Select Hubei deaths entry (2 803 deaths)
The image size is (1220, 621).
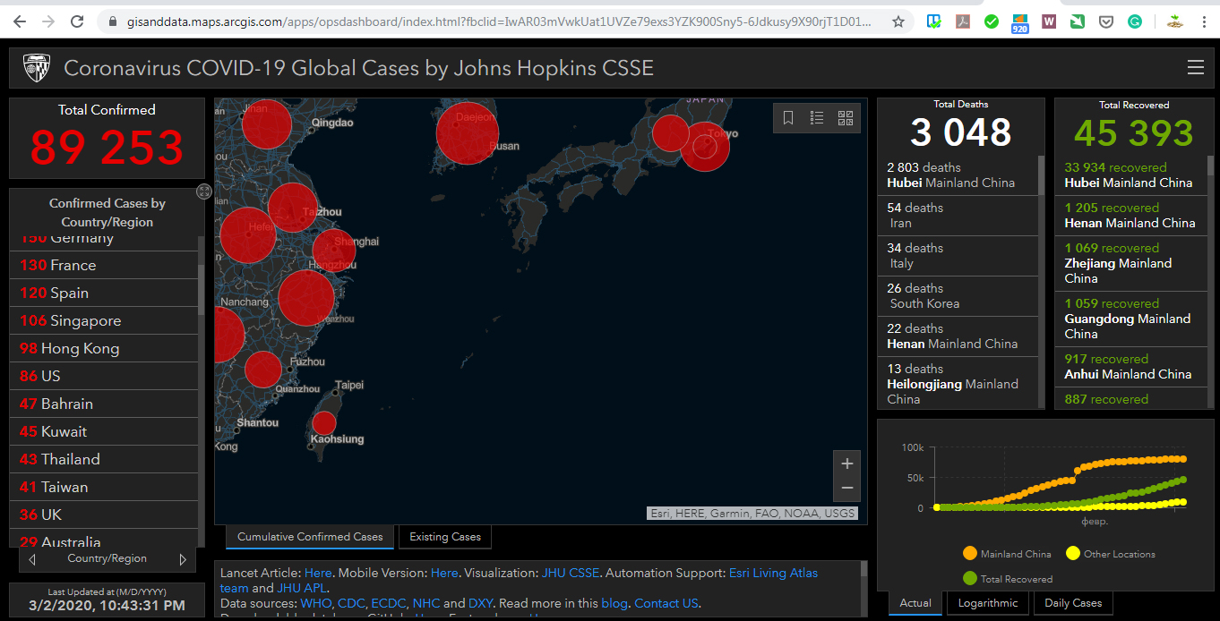coord(958,175)
